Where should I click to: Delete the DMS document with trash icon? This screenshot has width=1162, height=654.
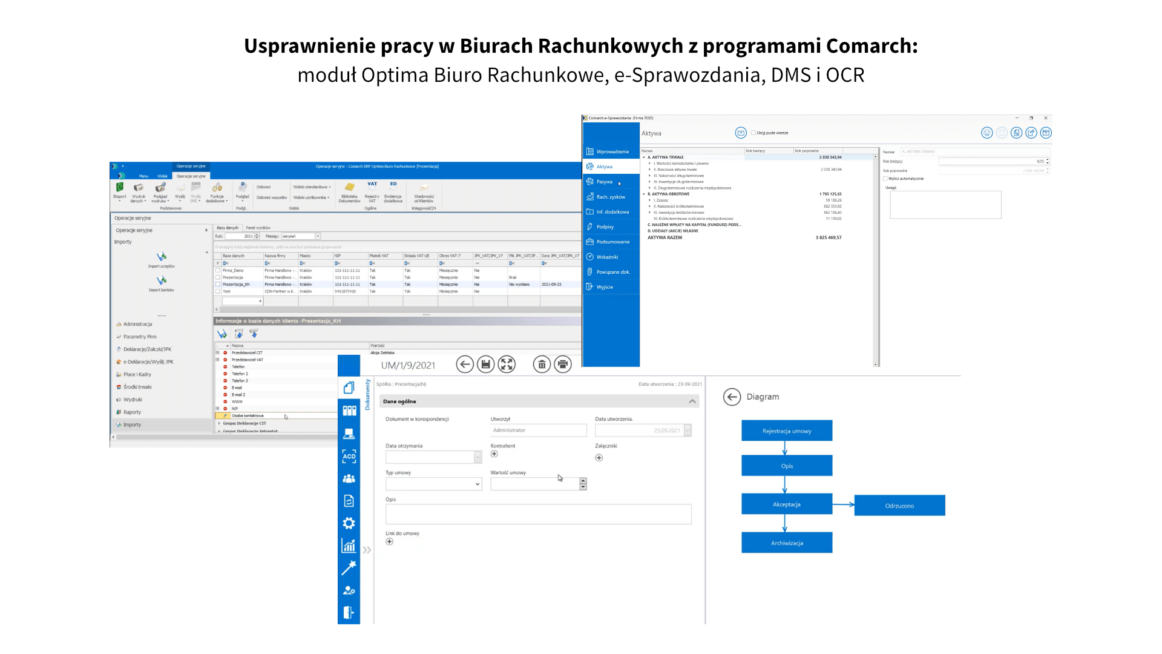[x=542, y=365]
